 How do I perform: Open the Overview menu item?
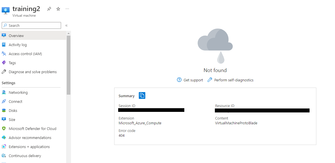coord(33,36)
